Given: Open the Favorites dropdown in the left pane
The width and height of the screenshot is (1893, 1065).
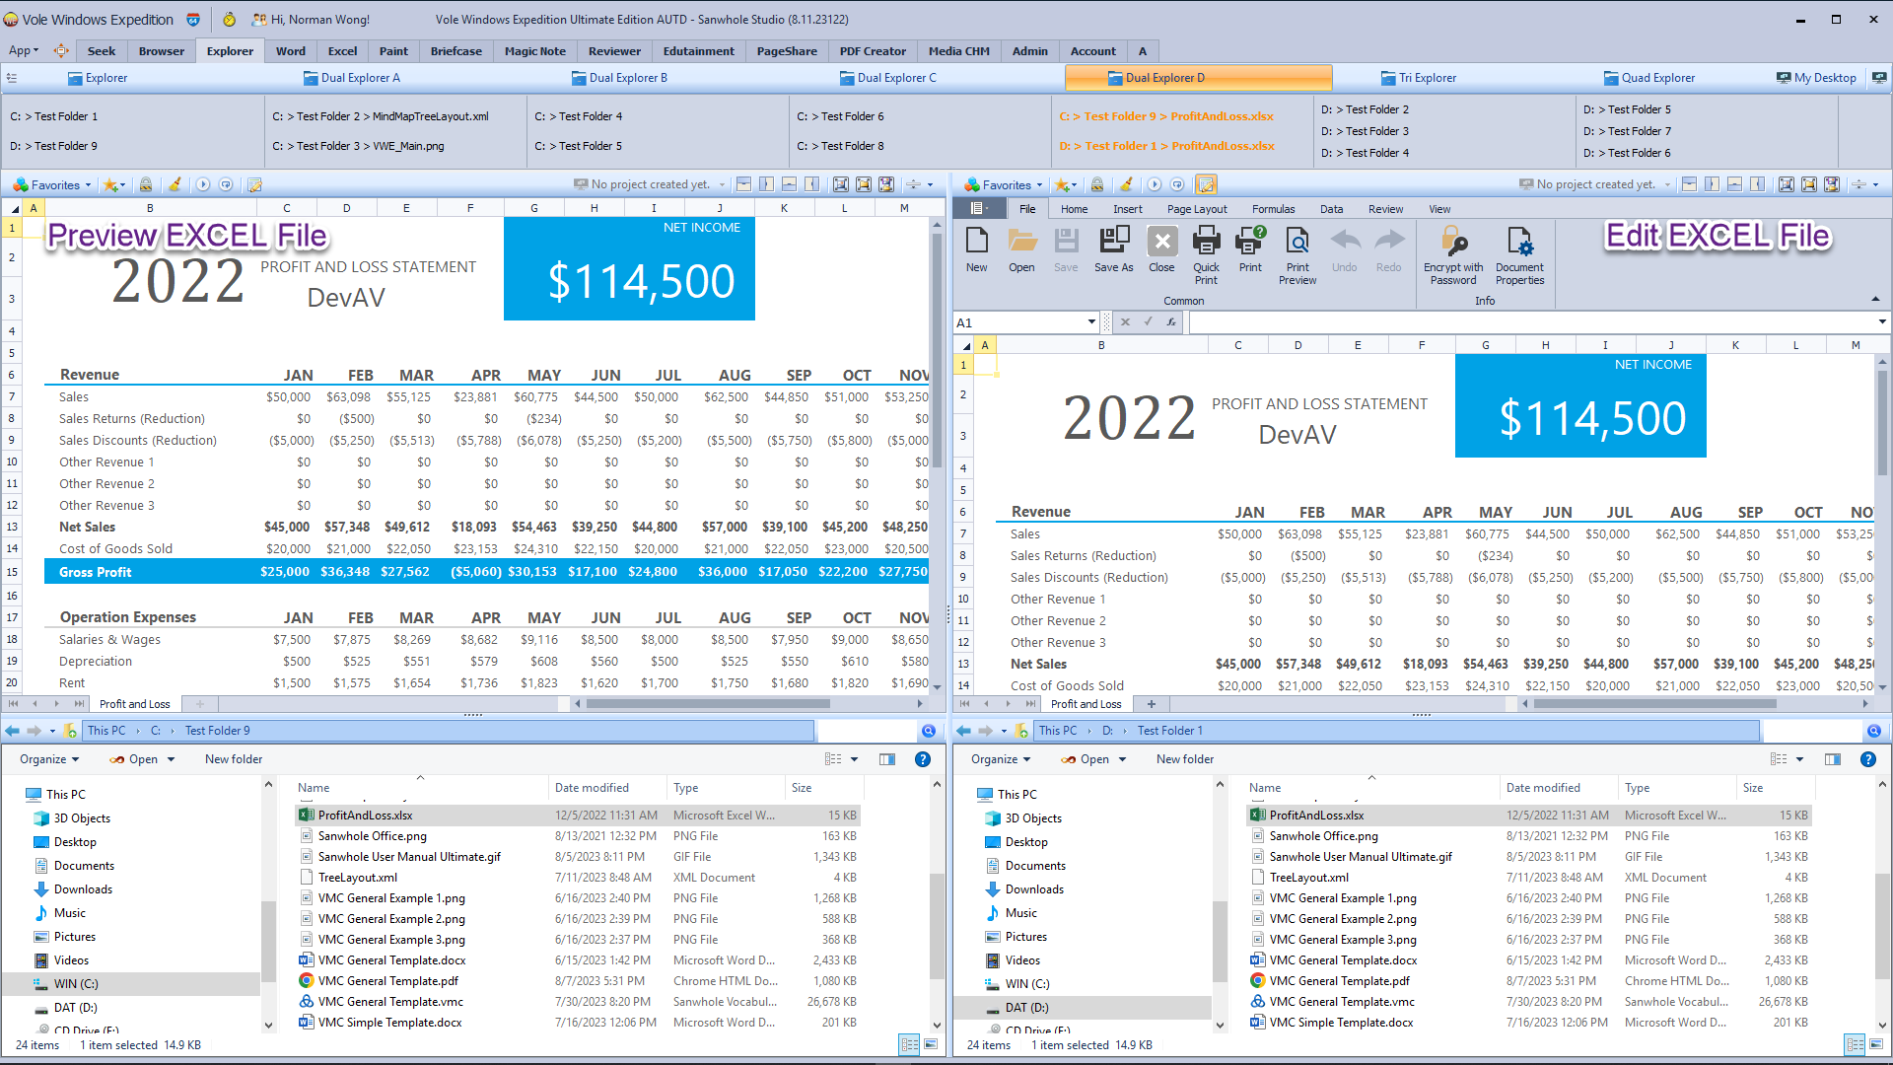Looking at the screenshot, I should [x=52, y=184].
